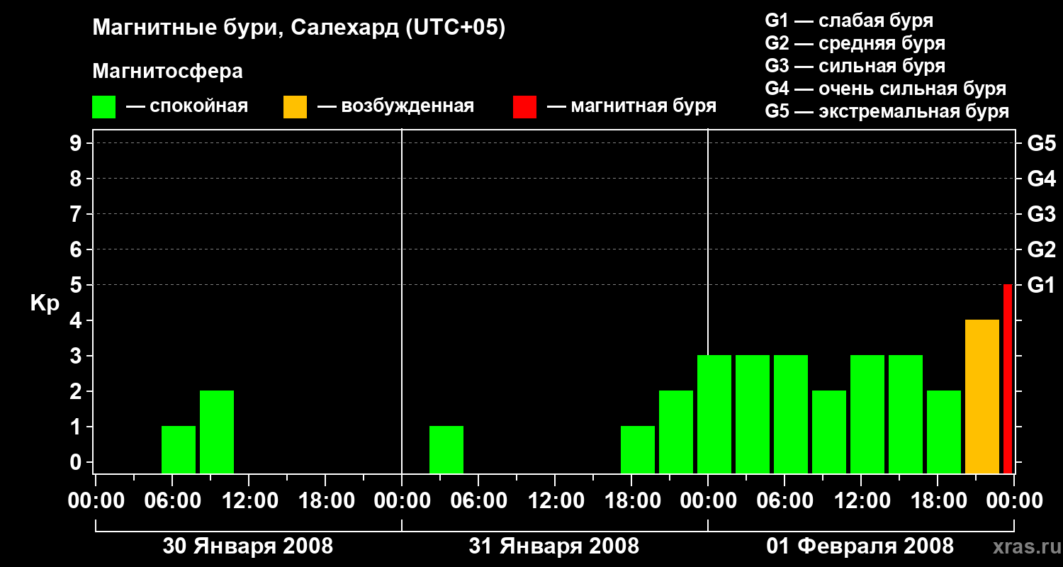Image resolution: width=1063 pixels, height=567 pixels.
Task: Select the Kp 2 bar above 18:00 on 01 Февраля
Action: [x=944, y=432]
